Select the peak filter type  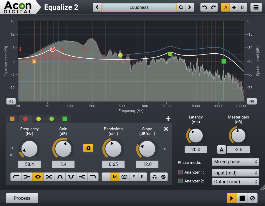(x=38, y=177)
